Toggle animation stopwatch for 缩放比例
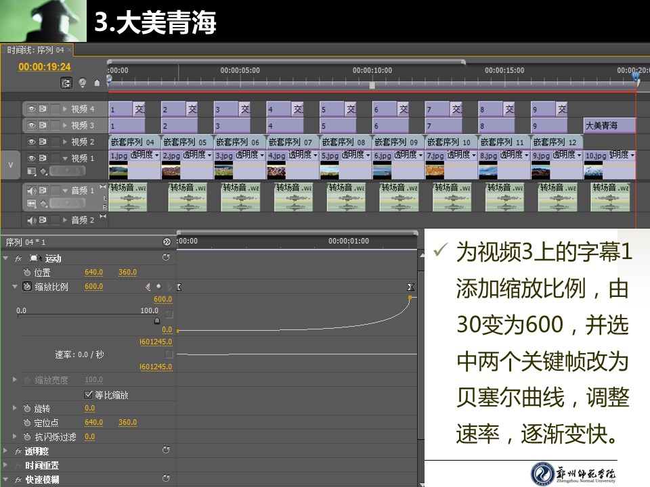Viewport: 650px width, 487px height. pyautogui.click(x=27, y=286)
